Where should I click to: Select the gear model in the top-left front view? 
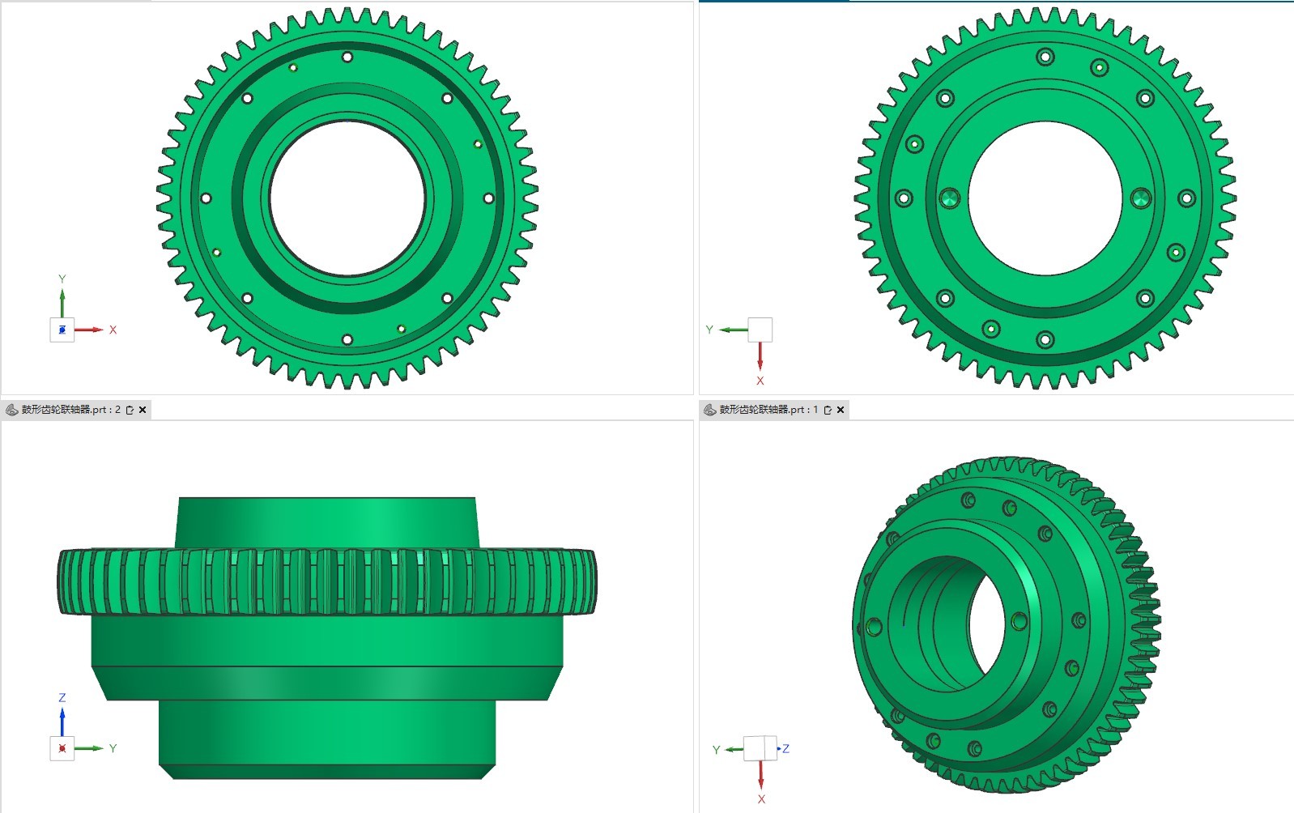[347, 198]
